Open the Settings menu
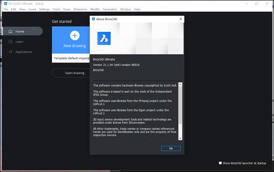Image resolution: width=274 pixels, height=172 pixels. pyautogui.click(x=44, y=9)
